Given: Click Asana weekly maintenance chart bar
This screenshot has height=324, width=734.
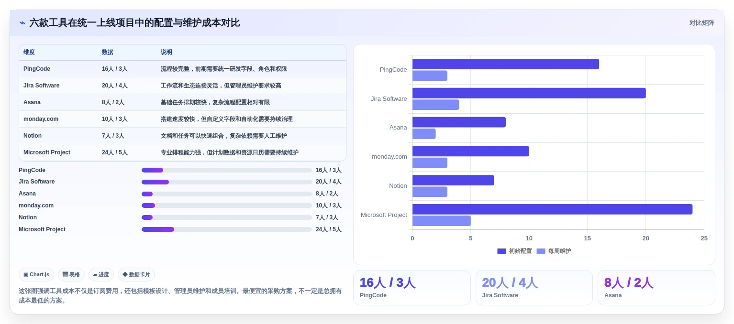Looking at the screenshot, I should (x=424, y=134).
